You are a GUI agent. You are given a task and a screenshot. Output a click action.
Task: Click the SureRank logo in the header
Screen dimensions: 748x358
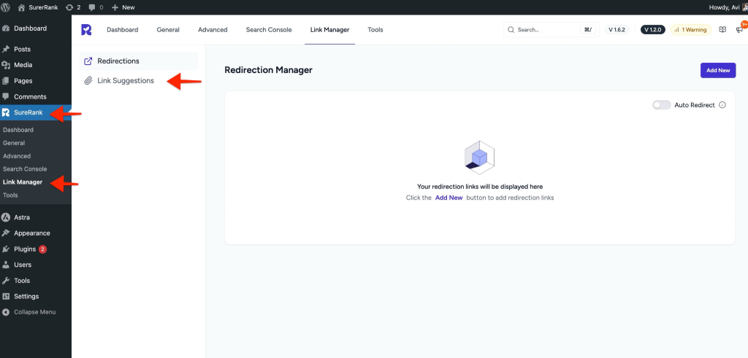[x=86, y=29]
